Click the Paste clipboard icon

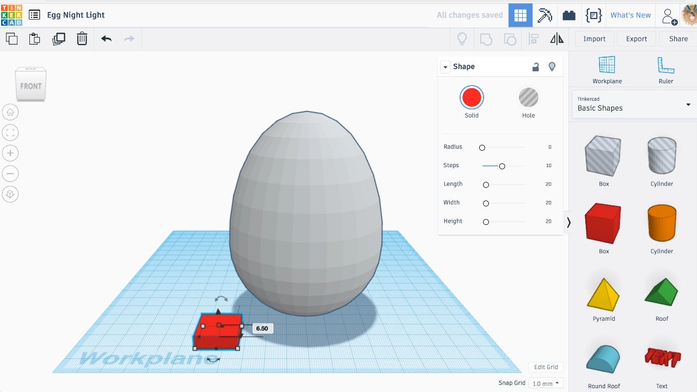coord(35,39)
